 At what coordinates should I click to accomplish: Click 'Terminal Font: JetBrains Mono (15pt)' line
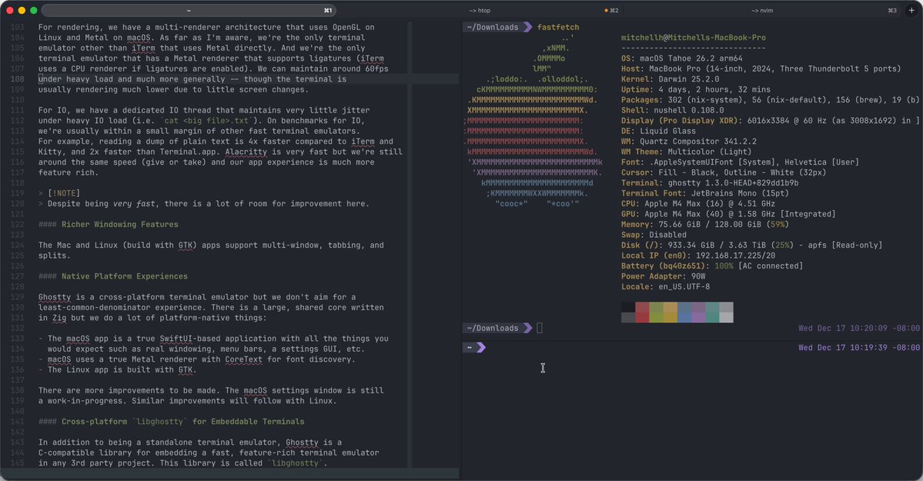tap(704, 193)
